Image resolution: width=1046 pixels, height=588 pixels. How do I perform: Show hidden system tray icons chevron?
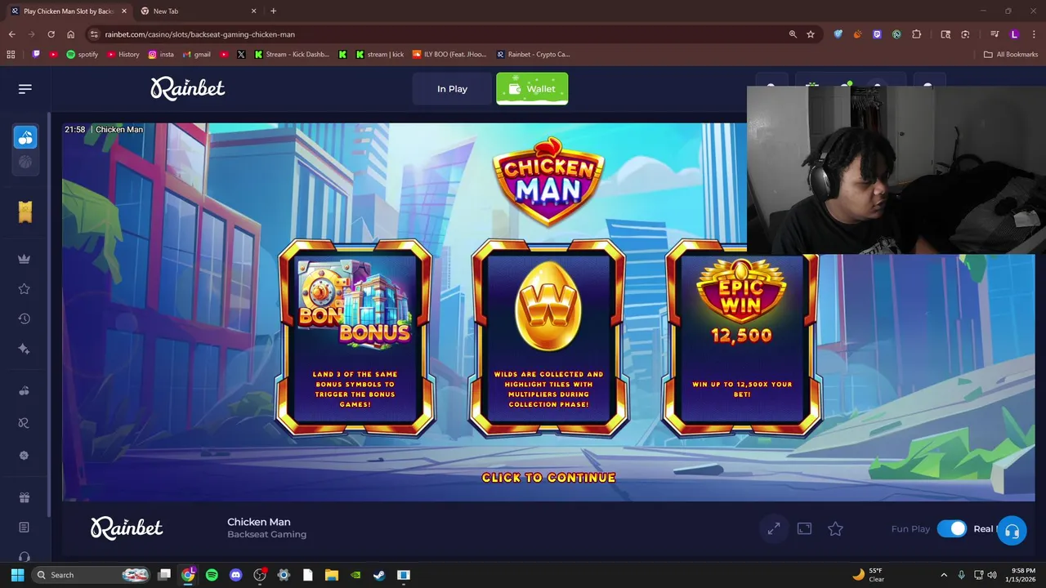pos(944,575)
